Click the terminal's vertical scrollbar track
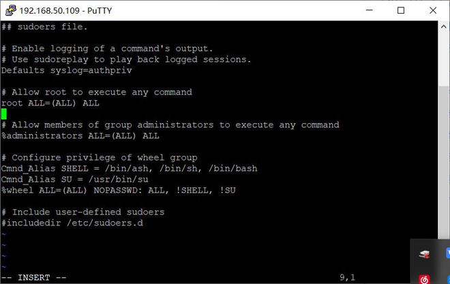Viewport: 450px width, 284px height. coord(445,136)
